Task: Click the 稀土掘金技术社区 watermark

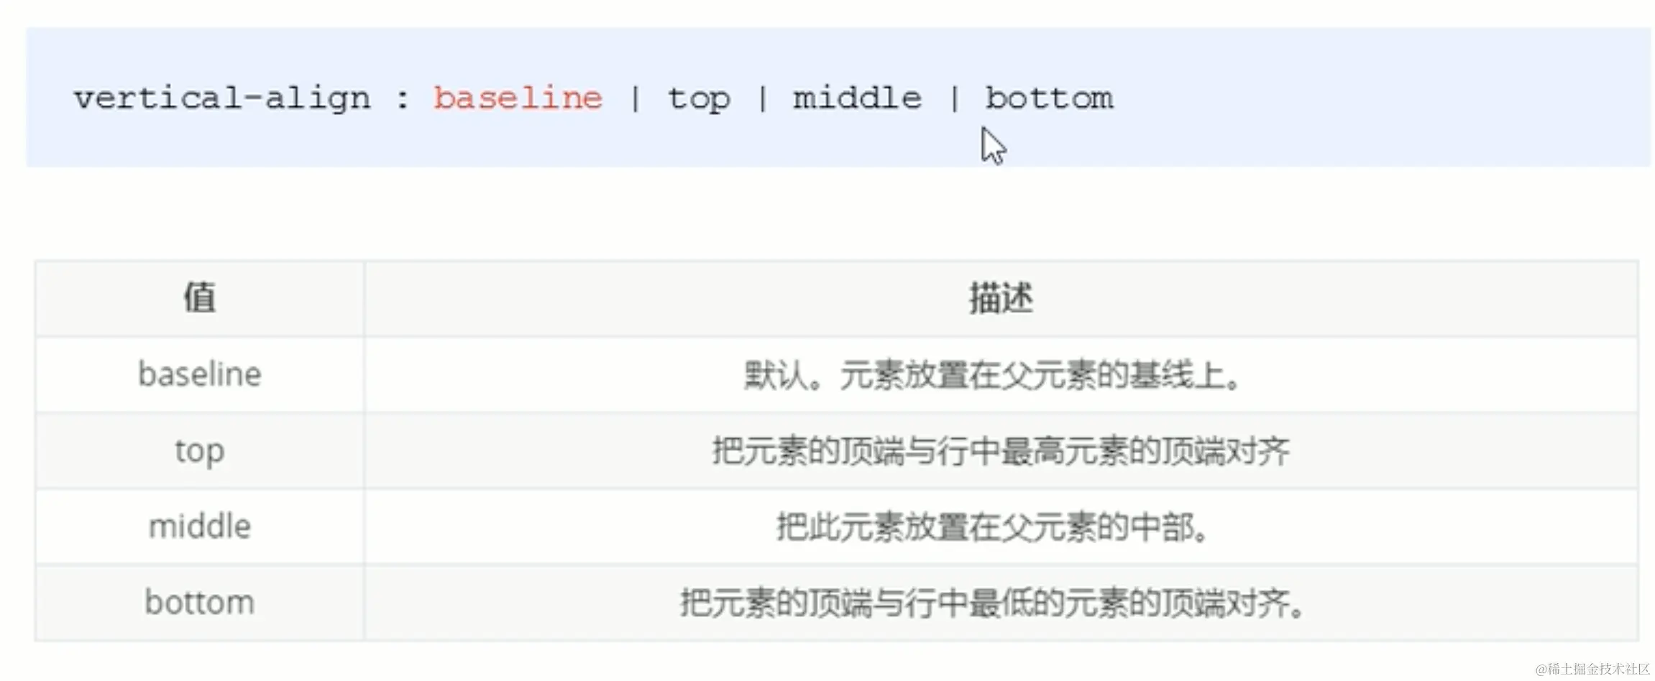Action: (1592, 669)
